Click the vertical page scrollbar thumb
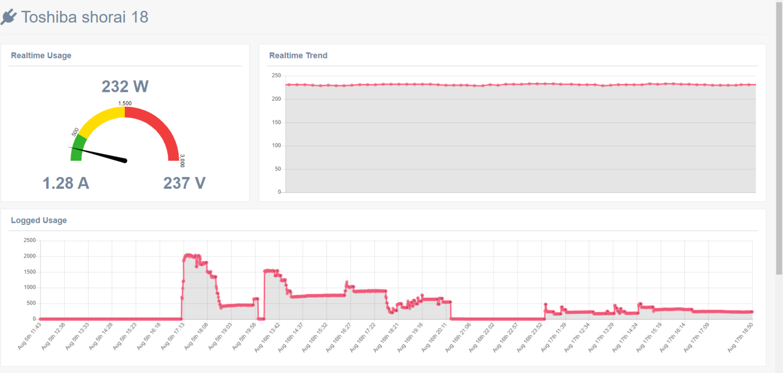This screenshot has width=783, height=373. [x=779, y=138]
